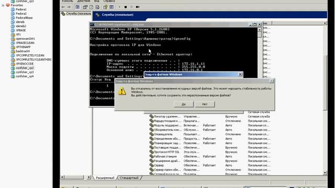Image resolution: width=335 pixels, height=188 pixels.
Task: Select the ideneb2 virtual machine
Action: pos(21,26)
